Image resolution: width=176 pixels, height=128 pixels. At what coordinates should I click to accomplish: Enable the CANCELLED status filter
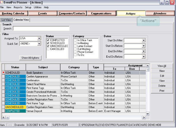tap(48, 49)
